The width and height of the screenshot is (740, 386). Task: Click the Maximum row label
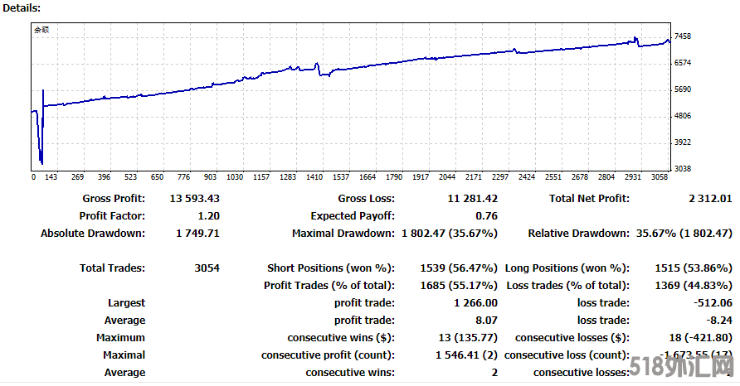pyautogui.click(x=121, y=338)
